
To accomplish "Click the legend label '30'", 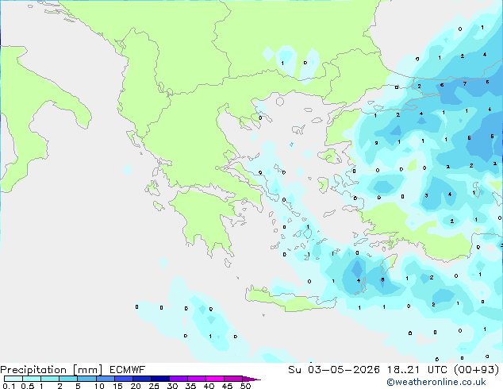I will coord(172,386).
